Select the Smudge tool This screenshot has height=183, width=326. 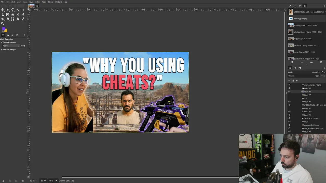click(x=8, y=19)
